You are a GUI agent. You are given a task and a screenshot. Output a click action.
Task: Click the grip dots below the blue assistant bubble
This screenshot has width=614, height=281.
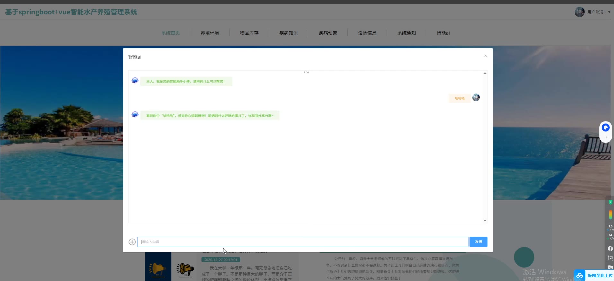[x=605, y=137]
